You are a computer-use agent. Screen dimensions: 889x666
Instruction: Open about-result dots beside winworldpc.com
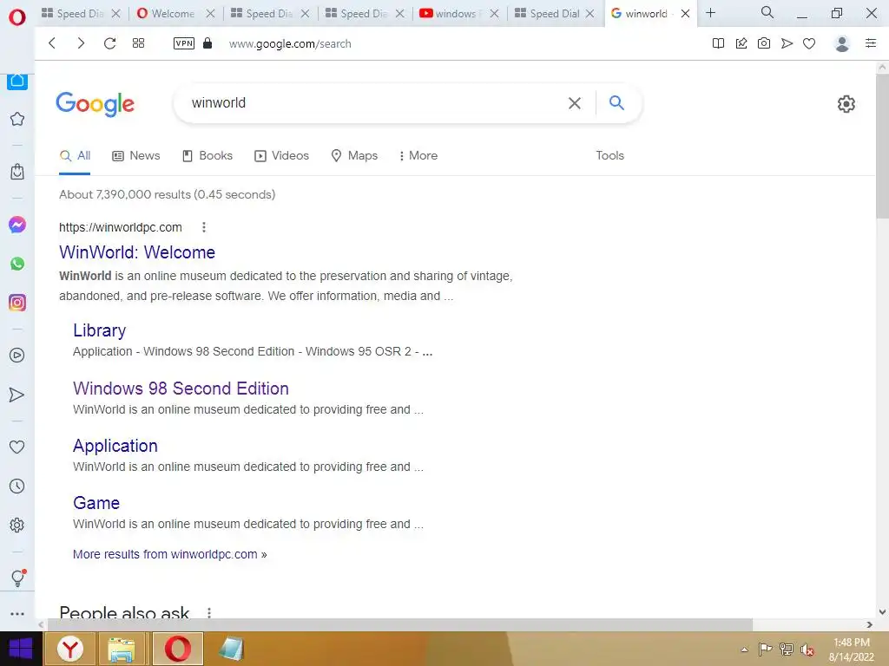click(x=204, y=227)
